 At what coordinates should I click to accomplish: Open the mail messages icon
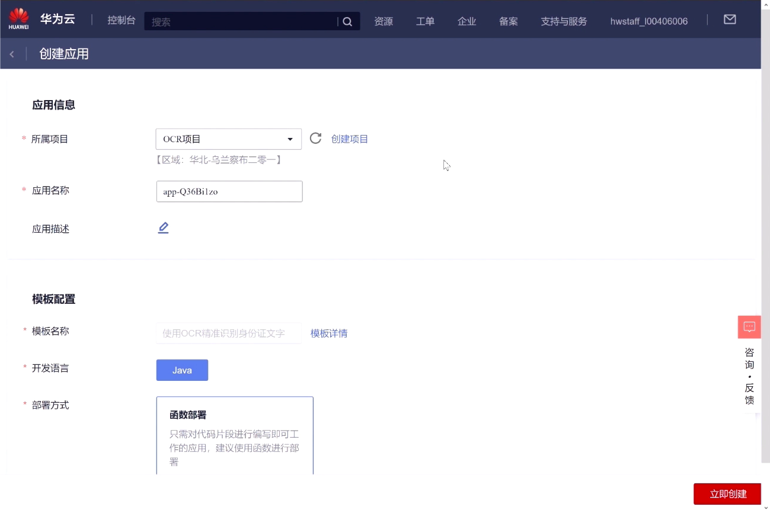point(730,20)
